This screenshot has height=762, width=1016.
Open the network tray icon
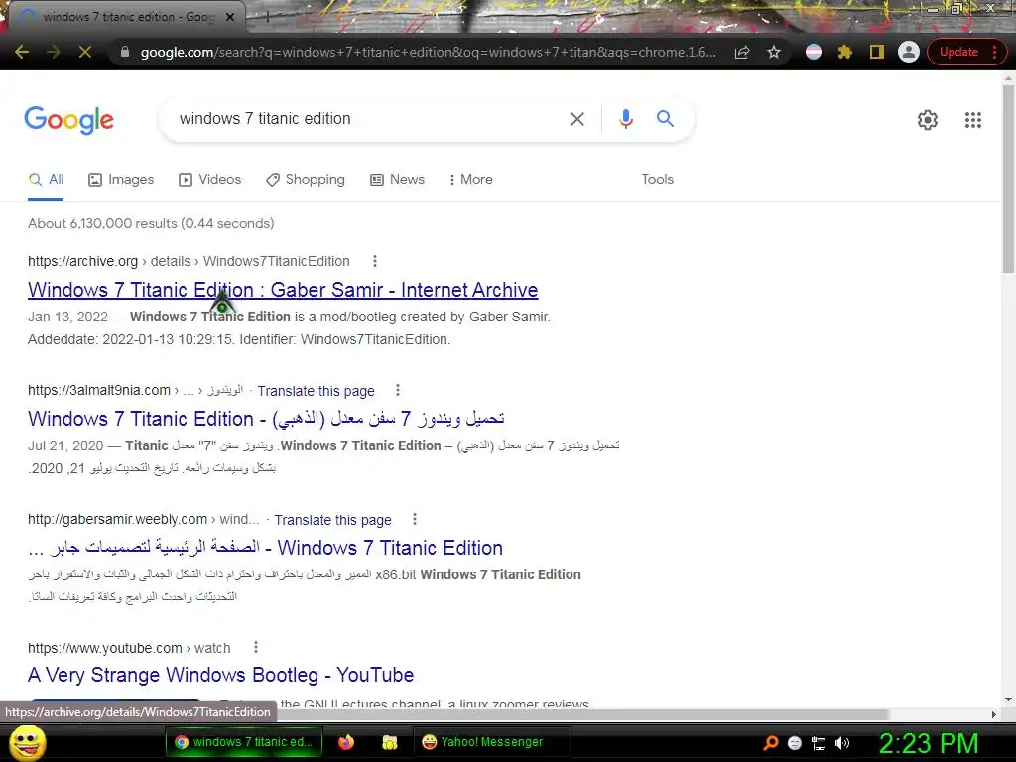[819, 743]
